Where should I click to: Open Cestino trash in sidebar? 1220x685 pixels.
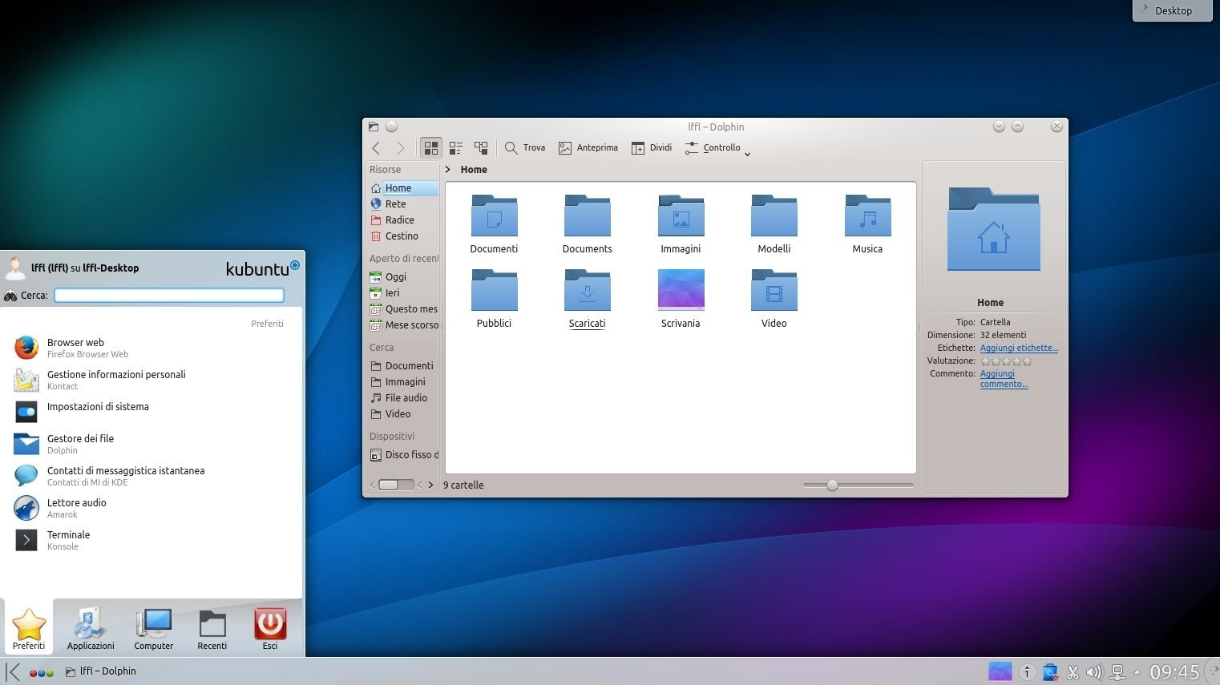(x=401, y=236)
